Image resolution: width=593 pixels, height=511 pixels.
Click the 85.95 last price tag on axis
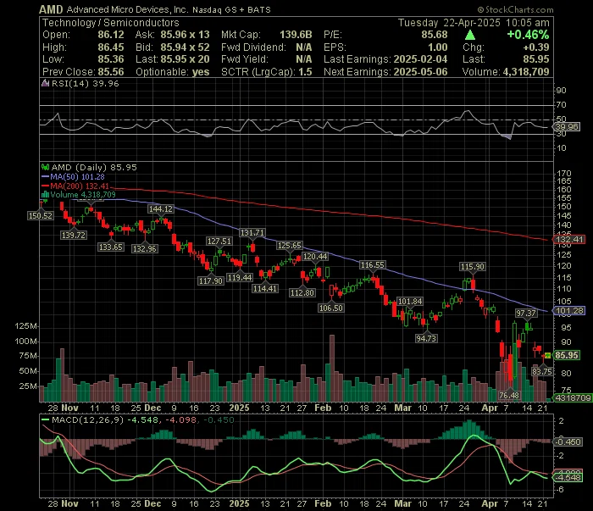pyautogui.click(x=566, y=356)
